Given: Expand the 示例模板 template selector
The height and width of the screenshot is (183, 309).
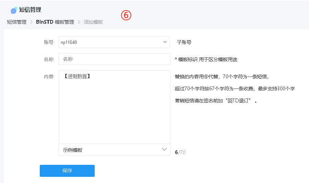Looking at the screenshot, I should click(115, 150).
